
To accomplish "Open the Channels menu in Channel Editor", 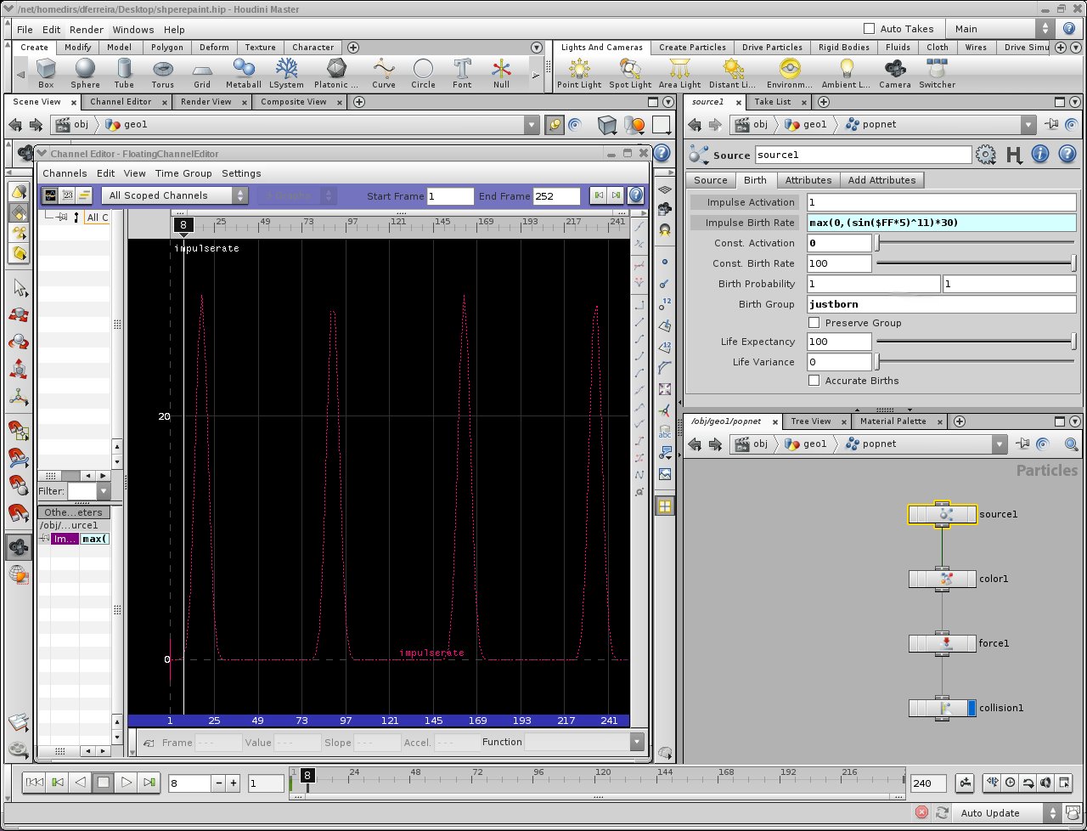I will coord(65,173).
